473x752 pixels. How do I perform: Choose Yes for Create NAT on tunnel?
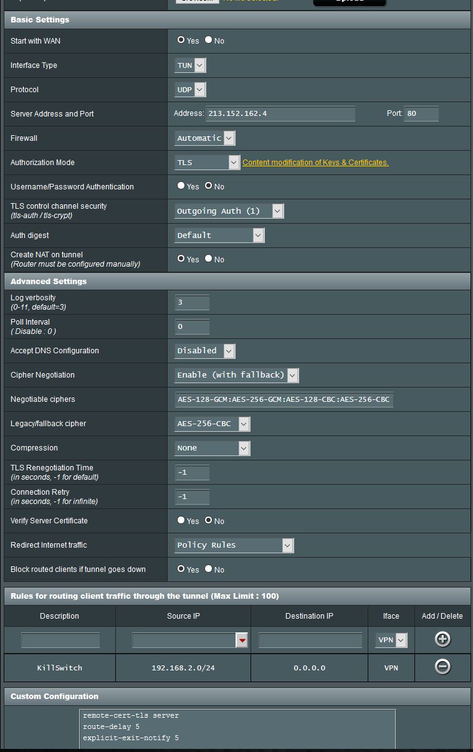coord(181,259)
